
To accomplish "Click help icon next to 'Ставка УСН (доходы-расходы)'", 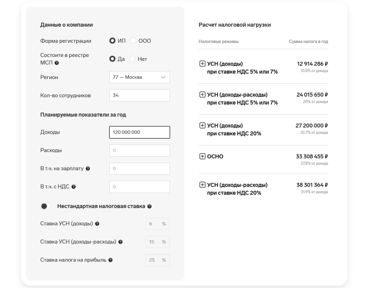I will coord(120,242).
